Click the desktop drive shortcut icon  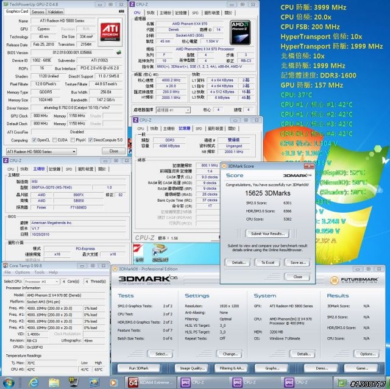(x=160, y=253)
